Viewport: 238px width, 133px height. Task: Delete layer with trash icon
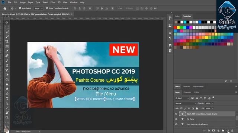click(x=232, y=130)
